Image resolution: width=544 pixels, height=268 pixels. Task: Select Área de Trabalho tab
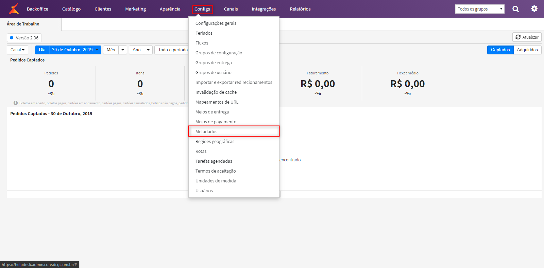(23, 24)
